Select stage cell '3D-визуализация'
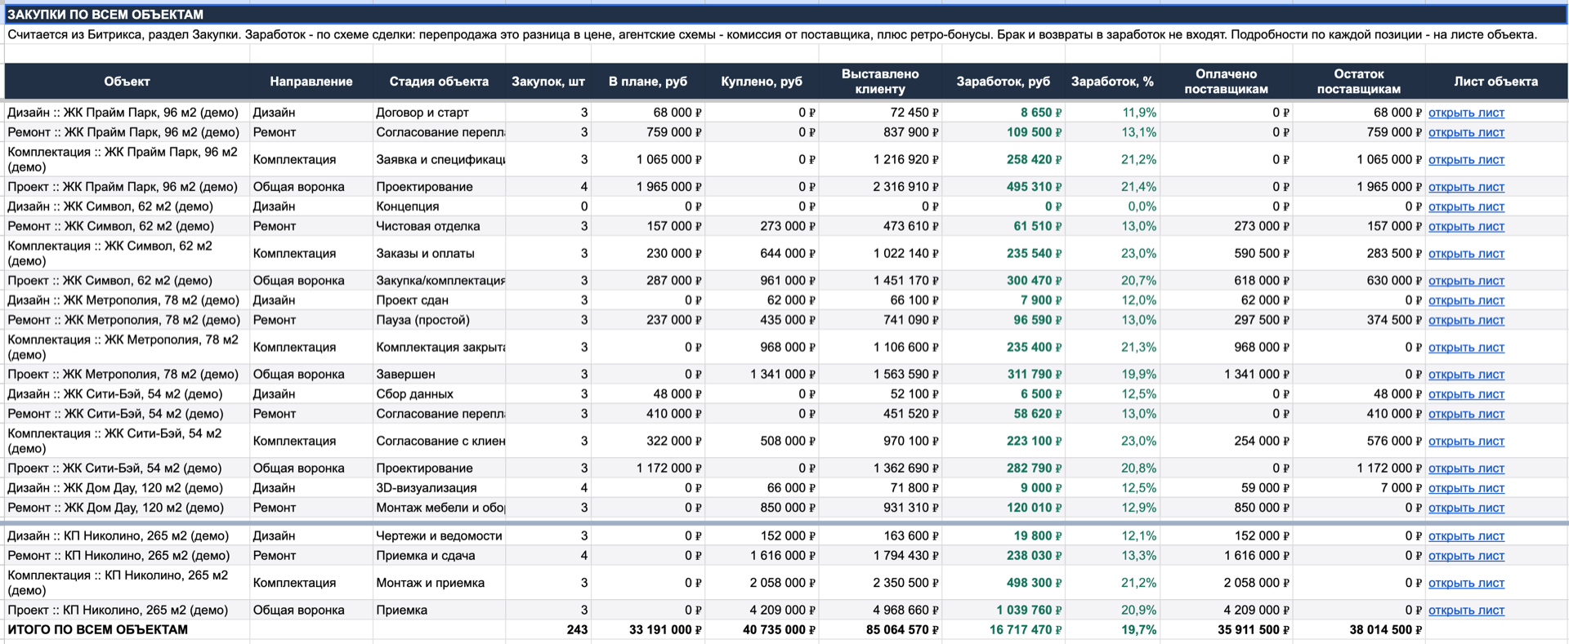 tap(439, 488)
